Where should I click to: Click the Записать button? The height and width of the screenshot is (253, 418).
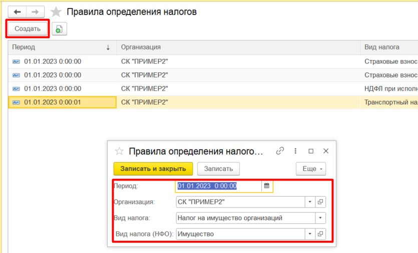click(x=218, y=168)
